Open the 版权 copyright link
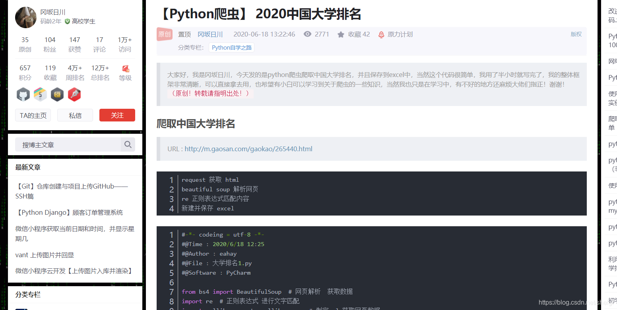 [576, 34]
